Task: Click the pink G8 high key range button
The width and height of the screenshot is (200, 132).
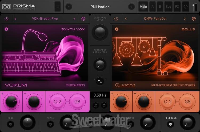Action: pyautogui.click(x=78, y=102)
